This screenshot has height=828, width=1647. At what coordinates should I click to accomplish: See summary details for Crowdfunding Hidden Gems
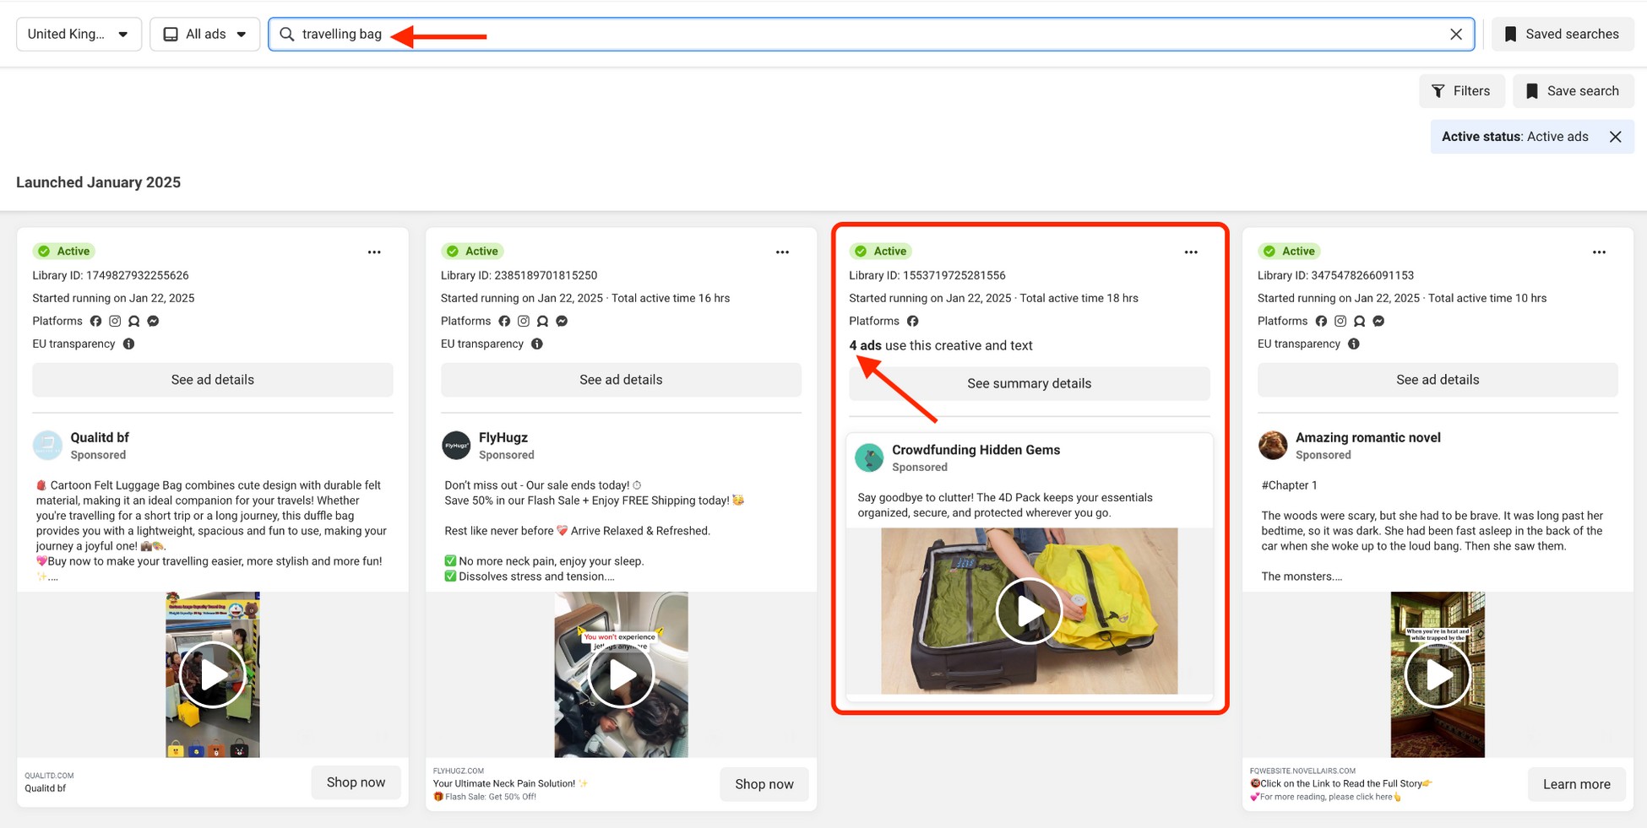coord(1029,383)
